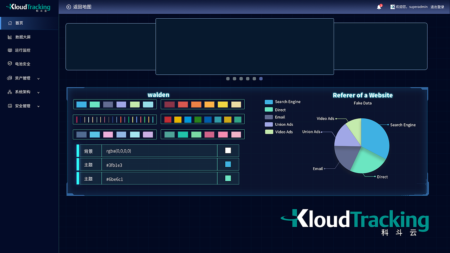Select the red-orange-yellow warm palette
Image resolution: width=450 pixels, height=253 pixels.
pyautogui.click(x=202, y=104)
